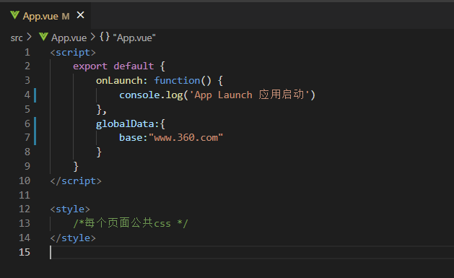Click the closing </style> tag
454x278 pixels.
coord(73,238)
